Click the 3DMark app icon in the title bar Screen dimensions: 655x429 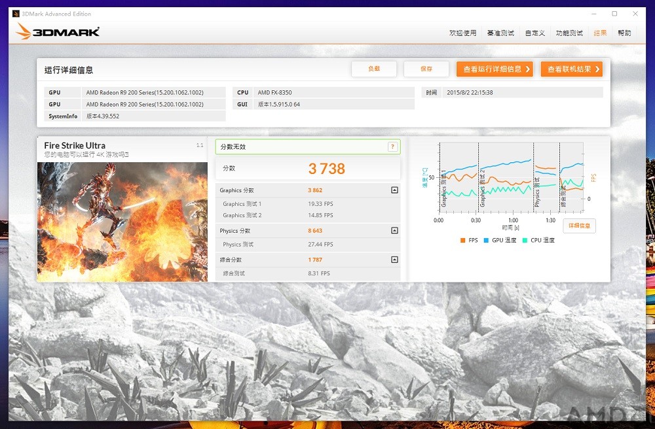(x=16, y=14)
